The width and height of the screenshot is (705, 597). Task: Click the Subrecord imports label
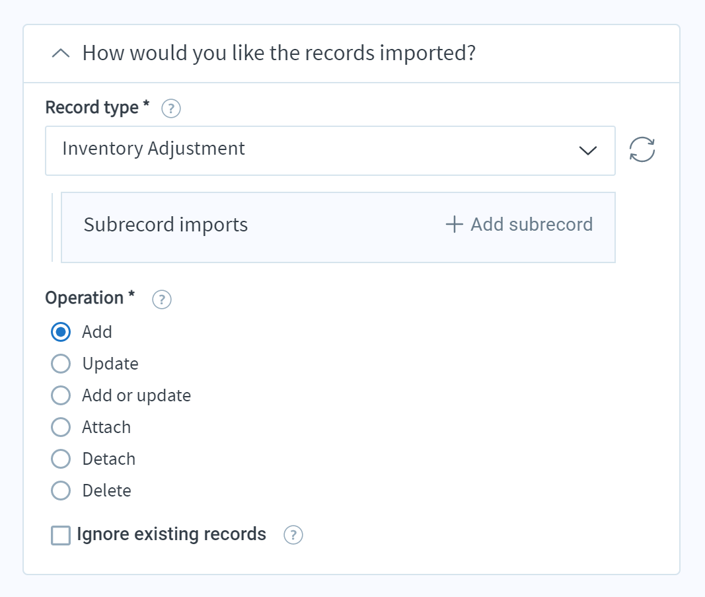165,225
